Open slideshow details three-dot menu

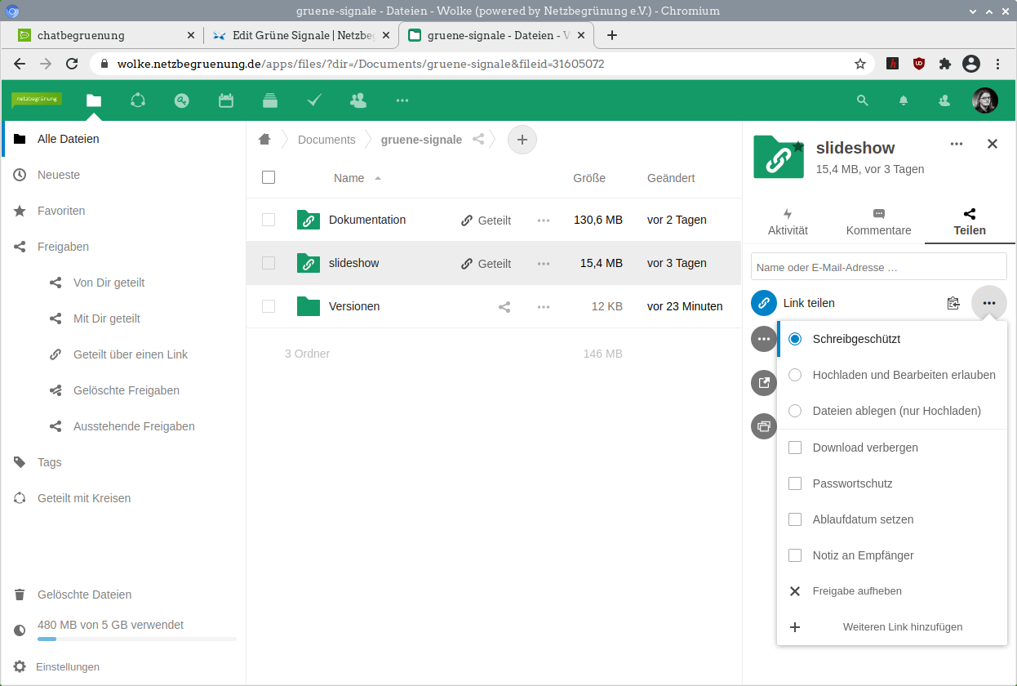click(x=957, y=144)
